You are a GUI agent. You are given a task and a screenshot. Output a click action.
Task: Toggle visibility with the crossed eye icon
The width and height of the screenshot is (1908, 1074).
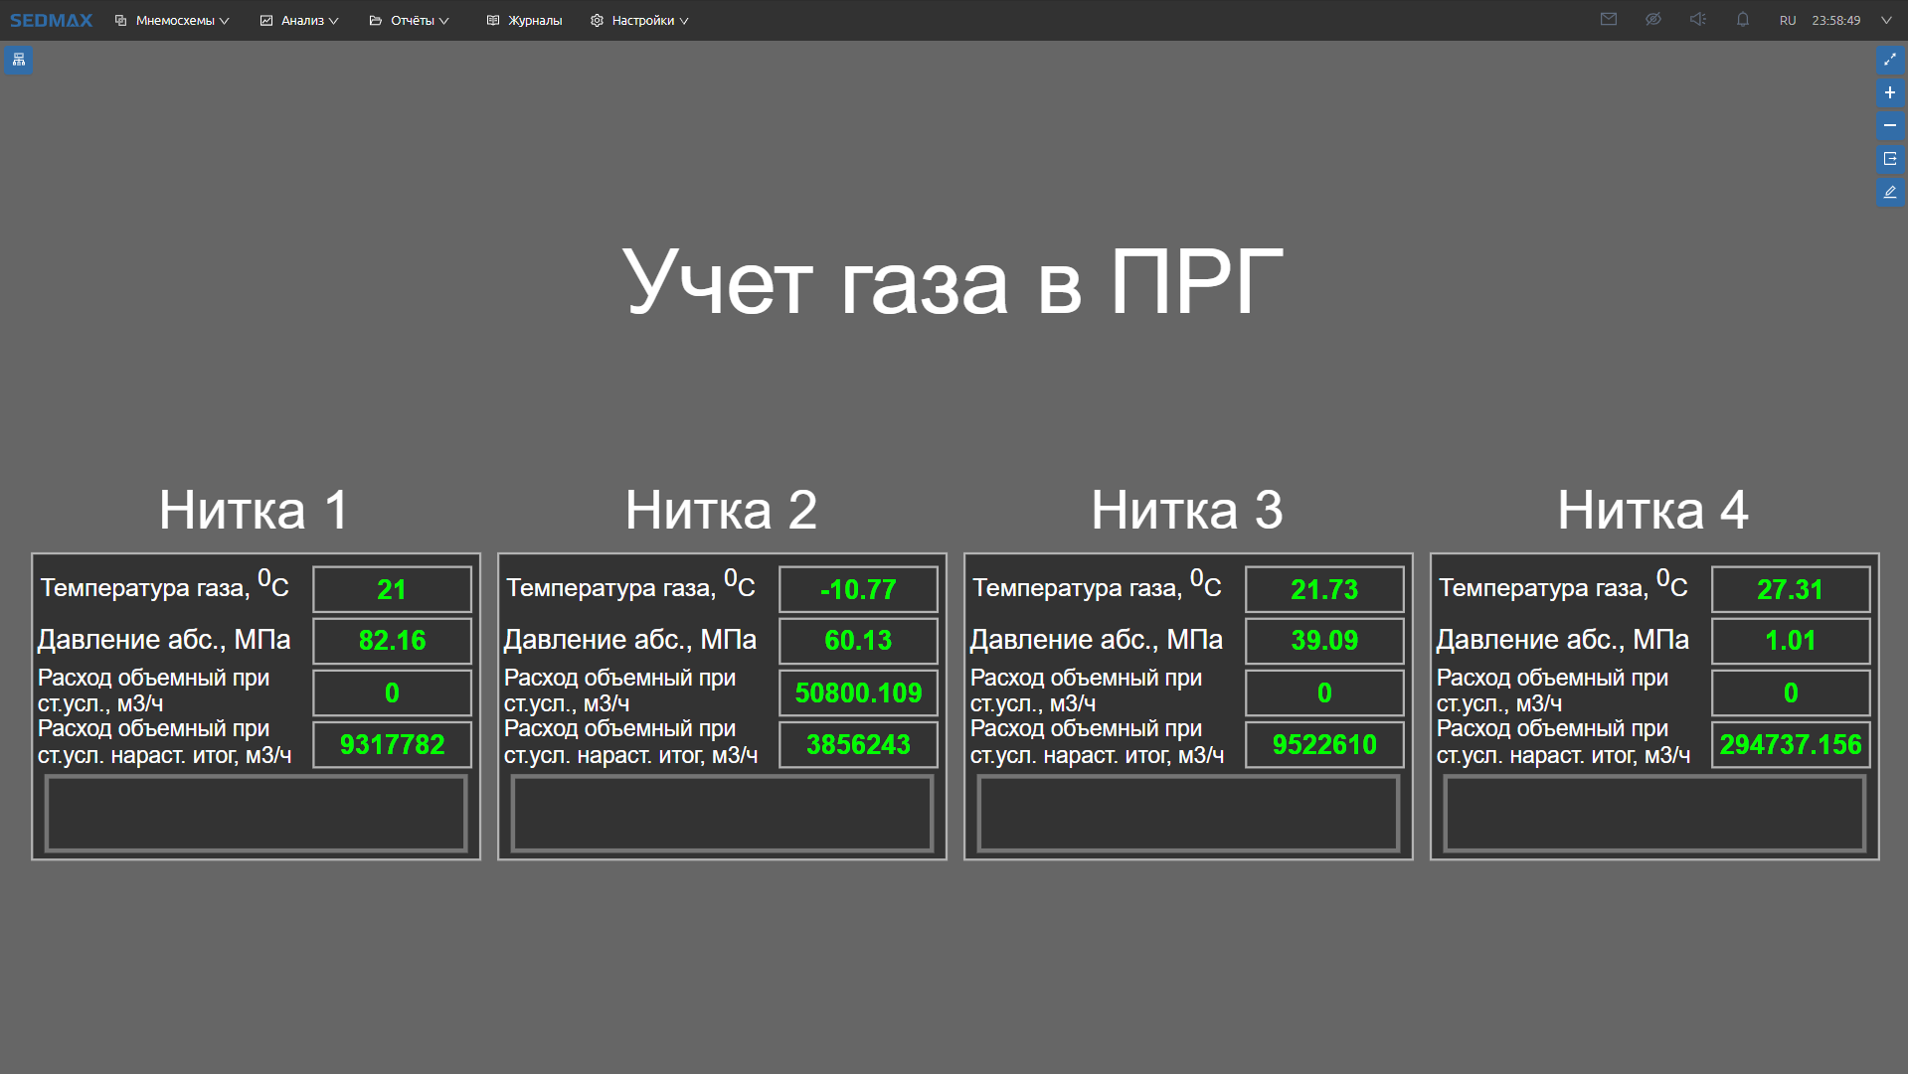click(1652, 19)
